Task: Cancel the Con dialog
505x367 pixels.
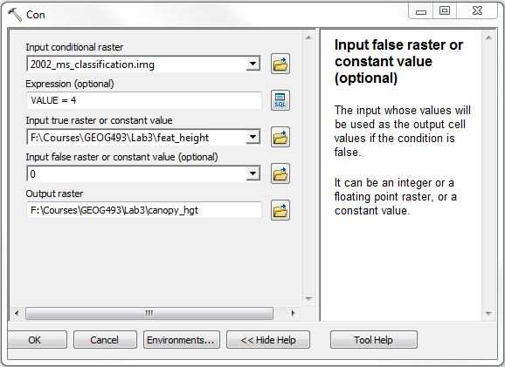Action: pos(105,340)
